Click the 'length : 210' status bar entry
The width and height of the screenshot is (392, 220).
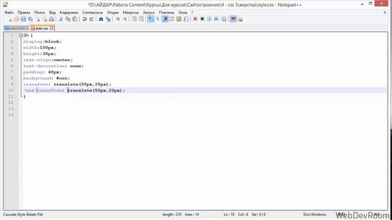click(171, 215)
